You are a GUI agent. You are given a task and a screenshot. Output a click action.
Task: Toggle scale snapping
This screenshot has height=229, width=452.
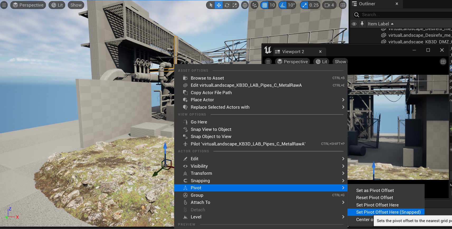(x=304, y=5)
